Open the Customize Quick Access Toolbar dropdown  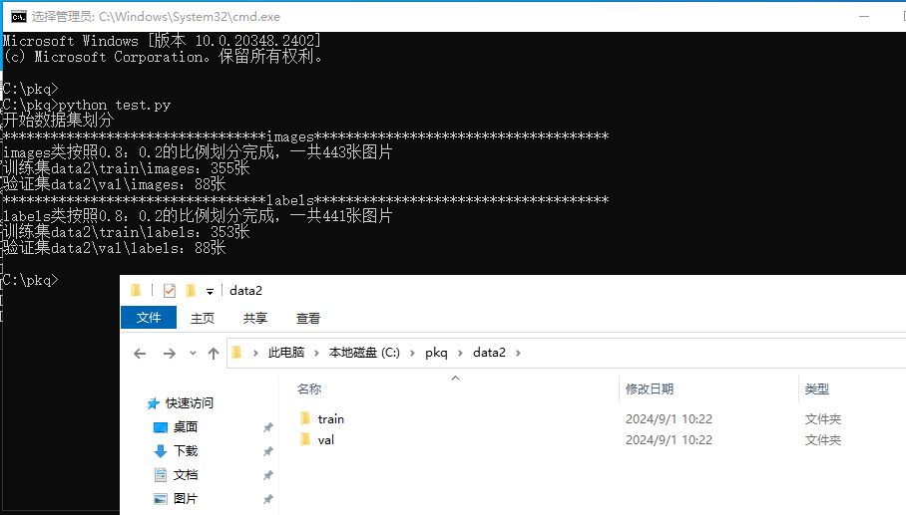[210, 291]
